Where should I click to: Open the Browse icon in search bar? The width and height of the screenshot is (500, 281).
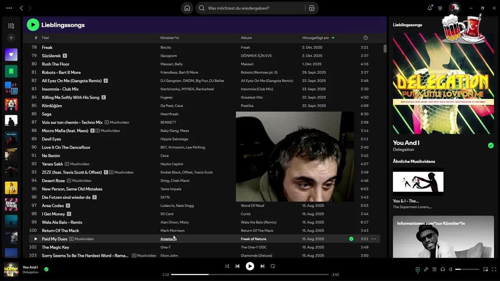(311, 8)
